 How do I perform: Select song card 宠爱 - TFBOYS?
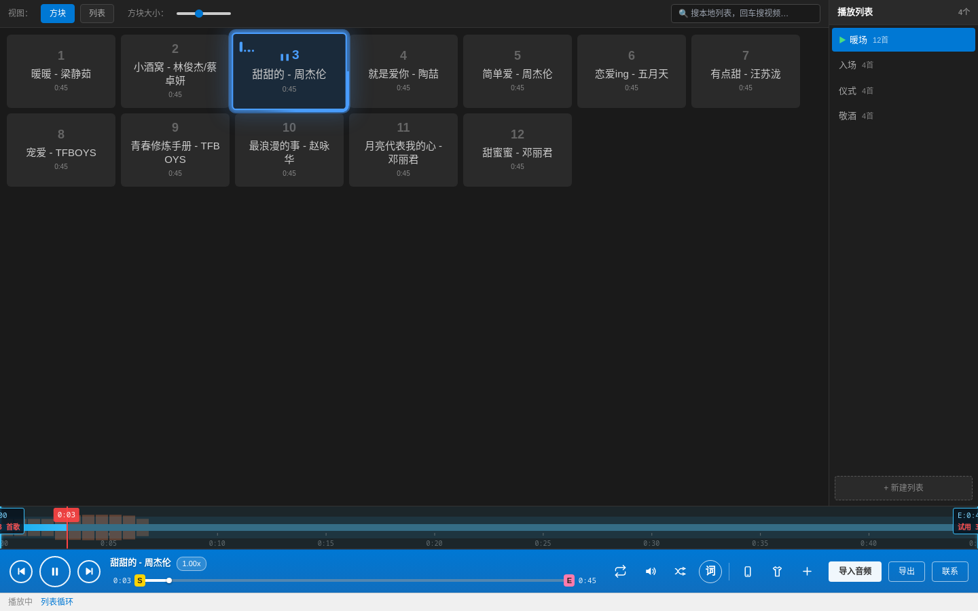pos(61,150)
